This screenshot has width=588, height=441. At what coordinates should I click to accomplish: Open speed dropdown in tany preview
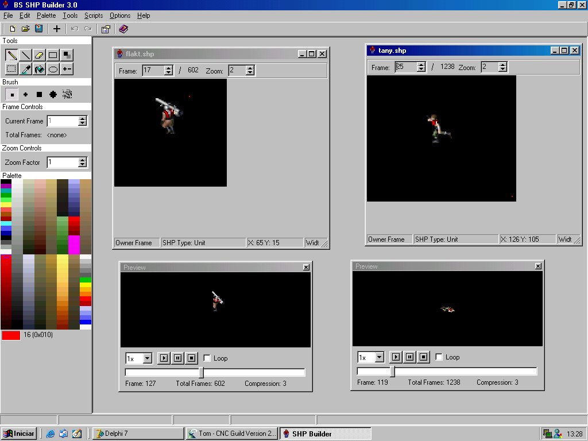tap(379, 357)
